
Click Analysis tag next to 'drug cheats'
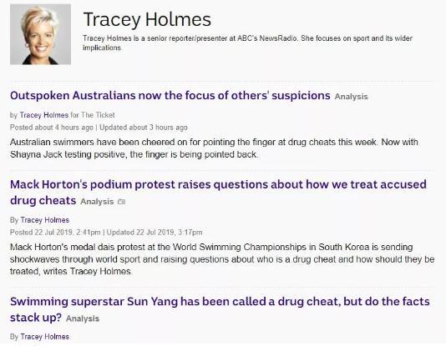[x=97, y=202]
